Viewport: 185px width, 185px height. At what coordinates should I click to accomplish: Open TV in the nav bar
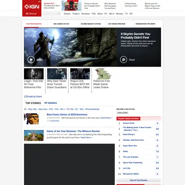coord(126,14)
